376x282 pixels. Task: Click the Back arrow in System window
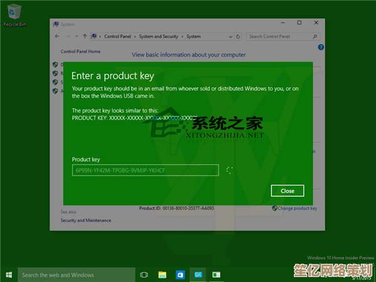pos(58,36)
